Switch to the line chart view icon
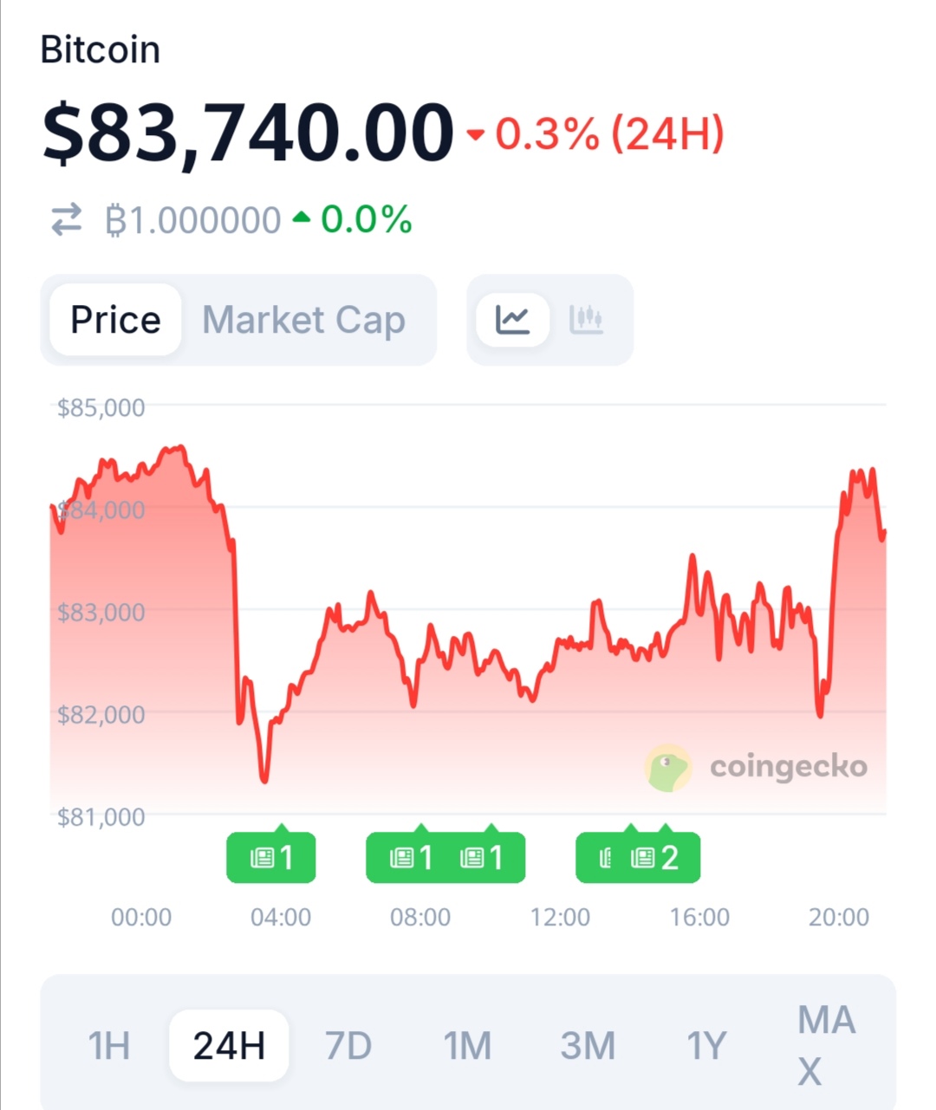 click(512, 320)
